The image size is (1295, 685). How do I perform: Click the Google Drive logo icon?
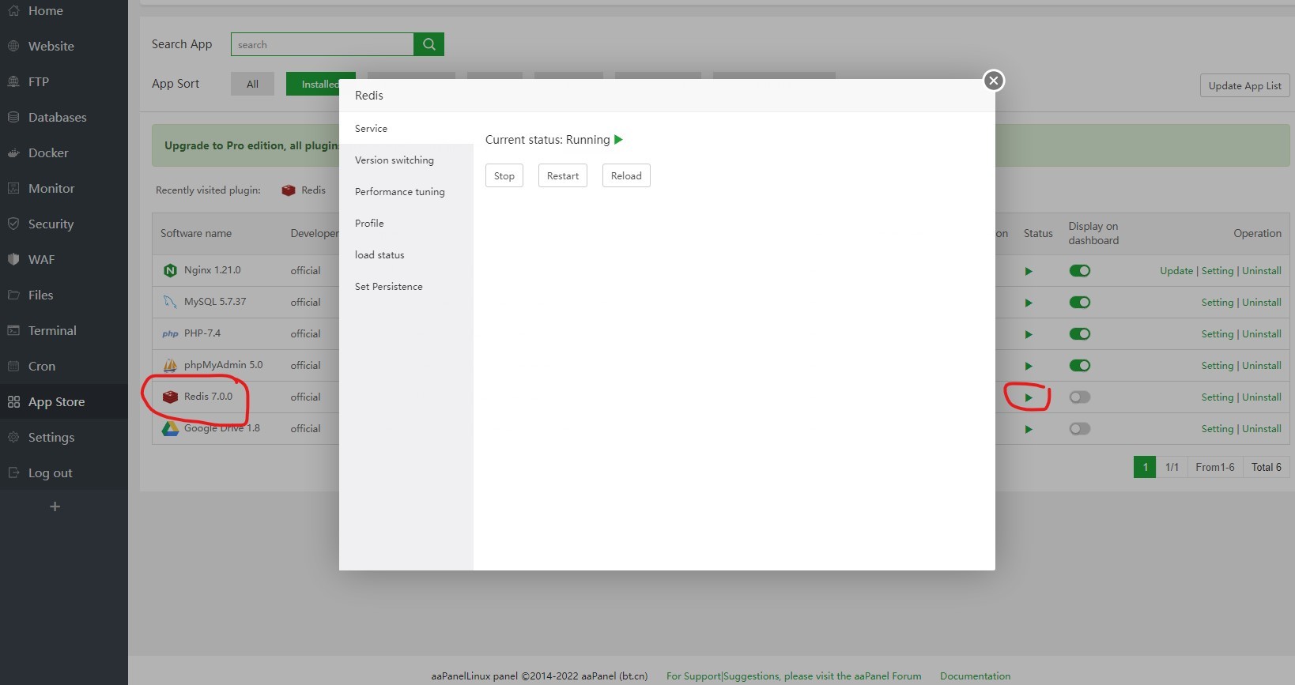[x=170, y=428]
